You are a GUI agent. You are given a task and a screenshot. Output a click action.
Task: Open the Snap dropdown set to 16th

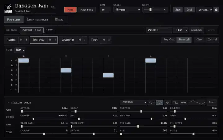20,50
